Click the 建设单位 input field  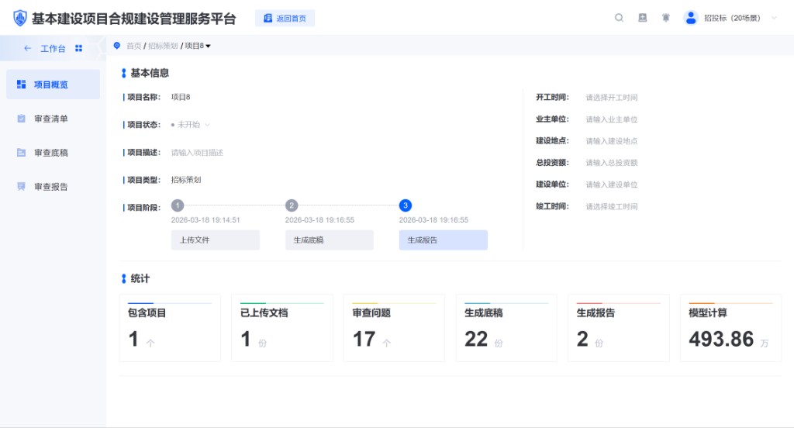click(x=611, y=185)
